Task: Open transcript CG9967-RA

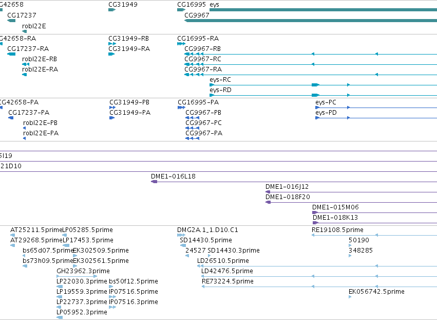Action: 203,69
